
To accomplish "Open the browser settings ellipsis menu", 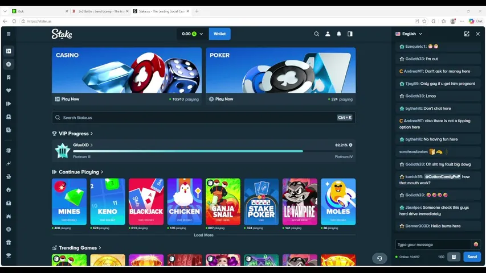I will point(462,21).
